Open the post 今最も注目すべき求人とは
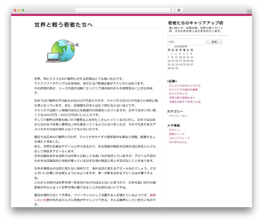 point(185,102)
